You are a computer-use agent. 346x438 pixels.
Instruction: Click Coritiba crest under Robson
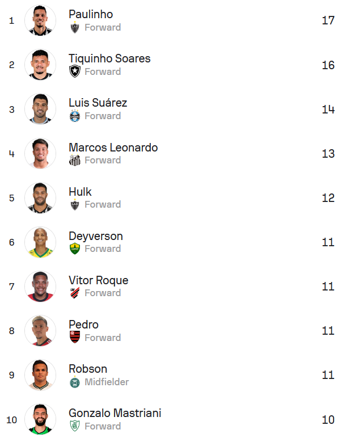pos(75,382)
